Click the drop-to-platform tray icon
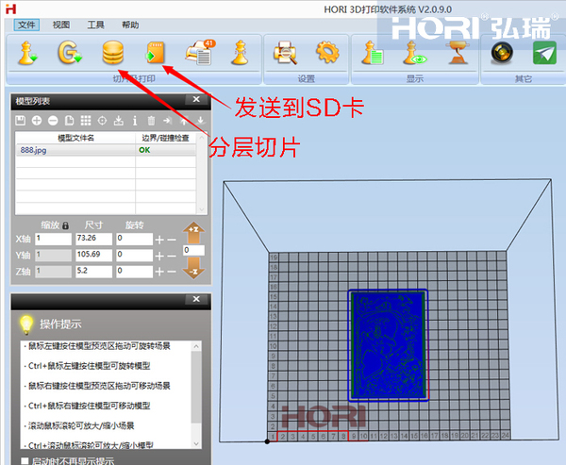Screen dimensions: 566x465 (119, 121)
